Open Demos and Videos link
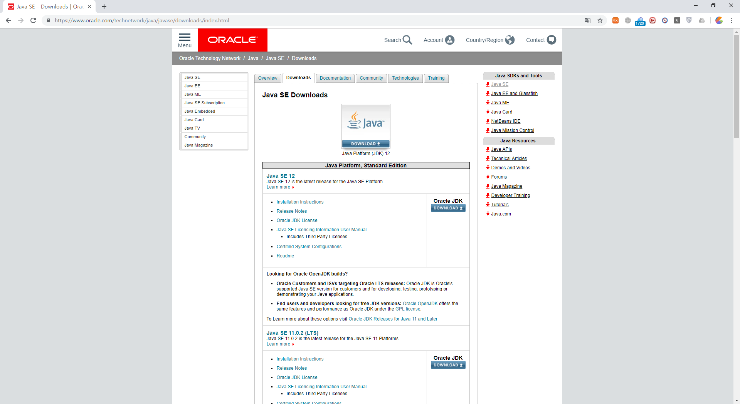The width and height of the screenshot is (740, 404). click(x=510, y=168)
